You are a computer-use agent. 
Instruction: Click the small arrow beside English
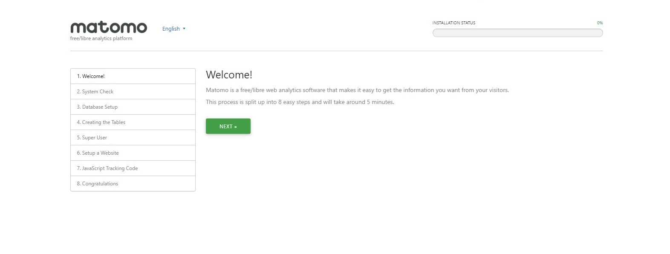pos(184,29)
